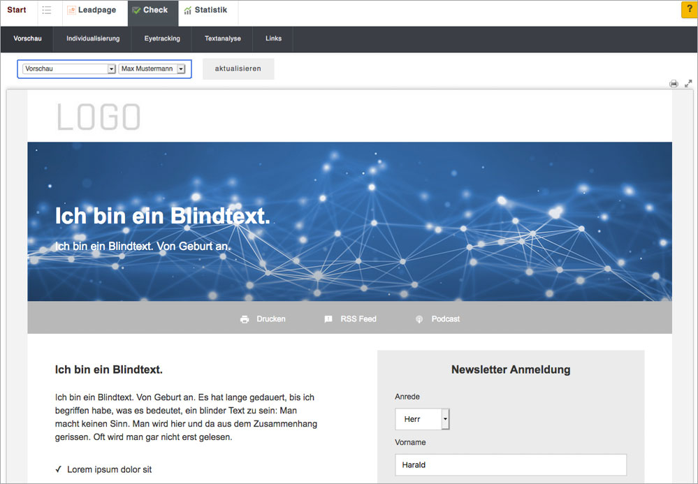The width and height of the screenshot is (698, 484).
Task: Click the Start link
Action: point(17,10)
